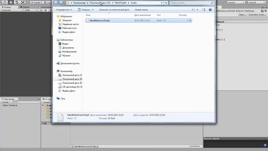Click the Hierarchy search field
The height and width of the screenshot is (151, 268).
pyautogui.click(x=26, y=102)
